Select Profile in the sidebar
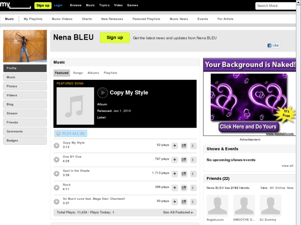The image size is (301, 225). [x=25, y=68]
